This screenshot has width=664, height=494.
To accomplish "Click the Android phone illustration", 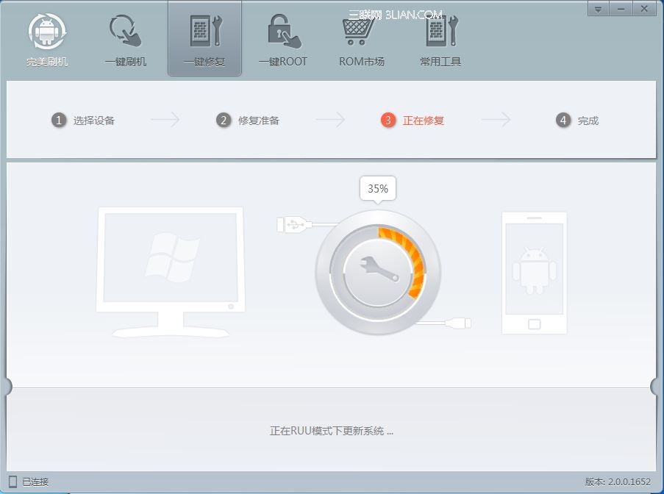I will tap(535, 273).
